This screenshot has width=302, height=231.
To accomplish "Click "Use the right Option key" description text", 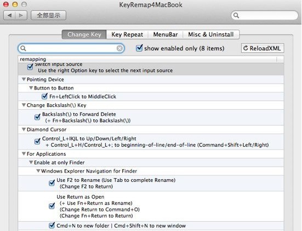I will (x=105, y=70).
